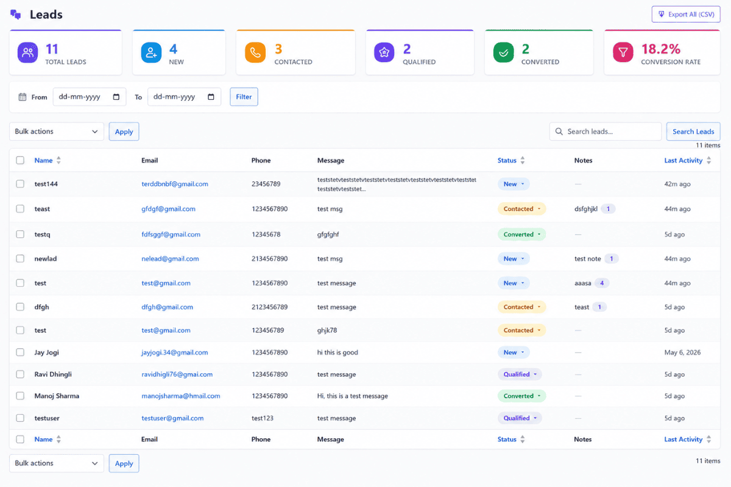Click the Converted checkmark icon
731x487 pixels.
pos(503,52)
